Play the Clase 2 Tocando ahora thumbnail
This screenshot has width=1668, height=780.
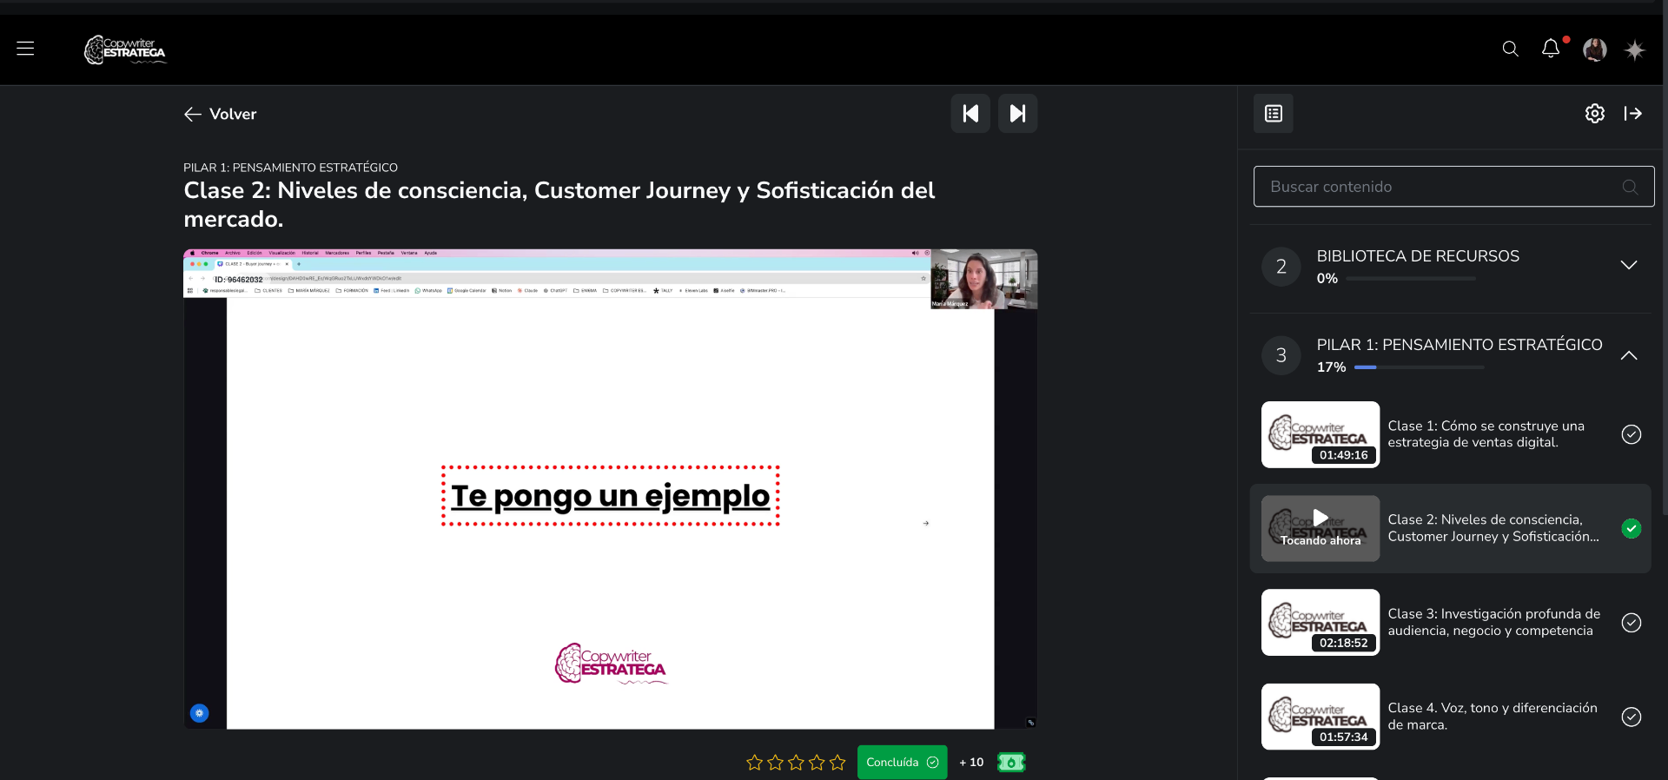click(1320, 528)
